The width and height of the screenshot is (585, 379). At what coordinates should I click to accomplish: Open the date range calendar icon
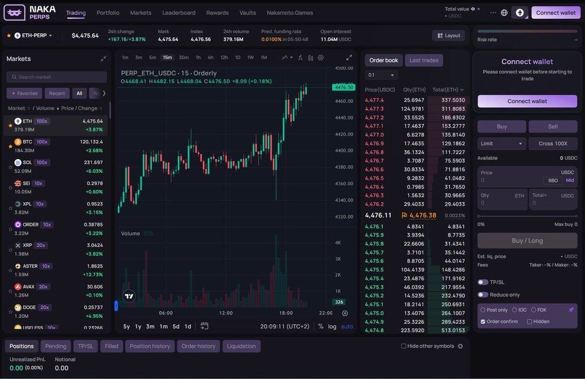[205, 326]
